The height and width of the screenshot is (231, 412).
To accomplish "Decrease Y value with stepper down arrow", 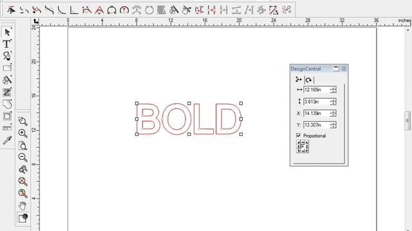I will coord(333,127).
